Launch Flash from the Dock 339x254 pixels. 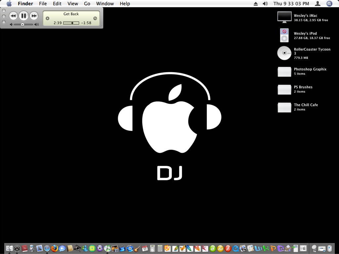tap(228, 248)
